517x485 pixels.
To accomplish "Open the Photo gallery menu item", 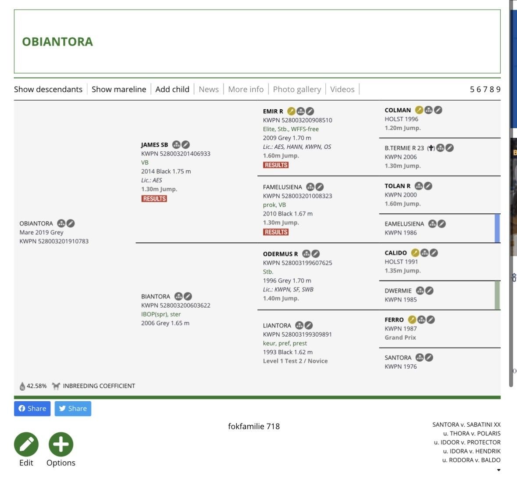I will pyautogui.click(x=297, y=89).
